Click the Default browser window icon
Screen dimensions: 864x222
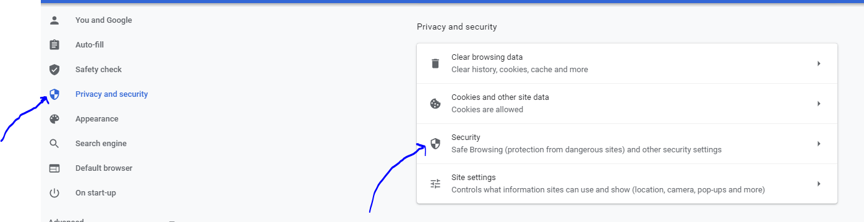point(54,168)
